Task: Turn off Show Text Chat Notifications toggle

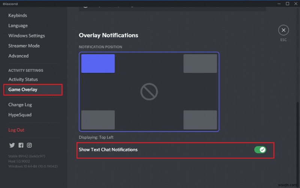Action: (x=260, y=150)
